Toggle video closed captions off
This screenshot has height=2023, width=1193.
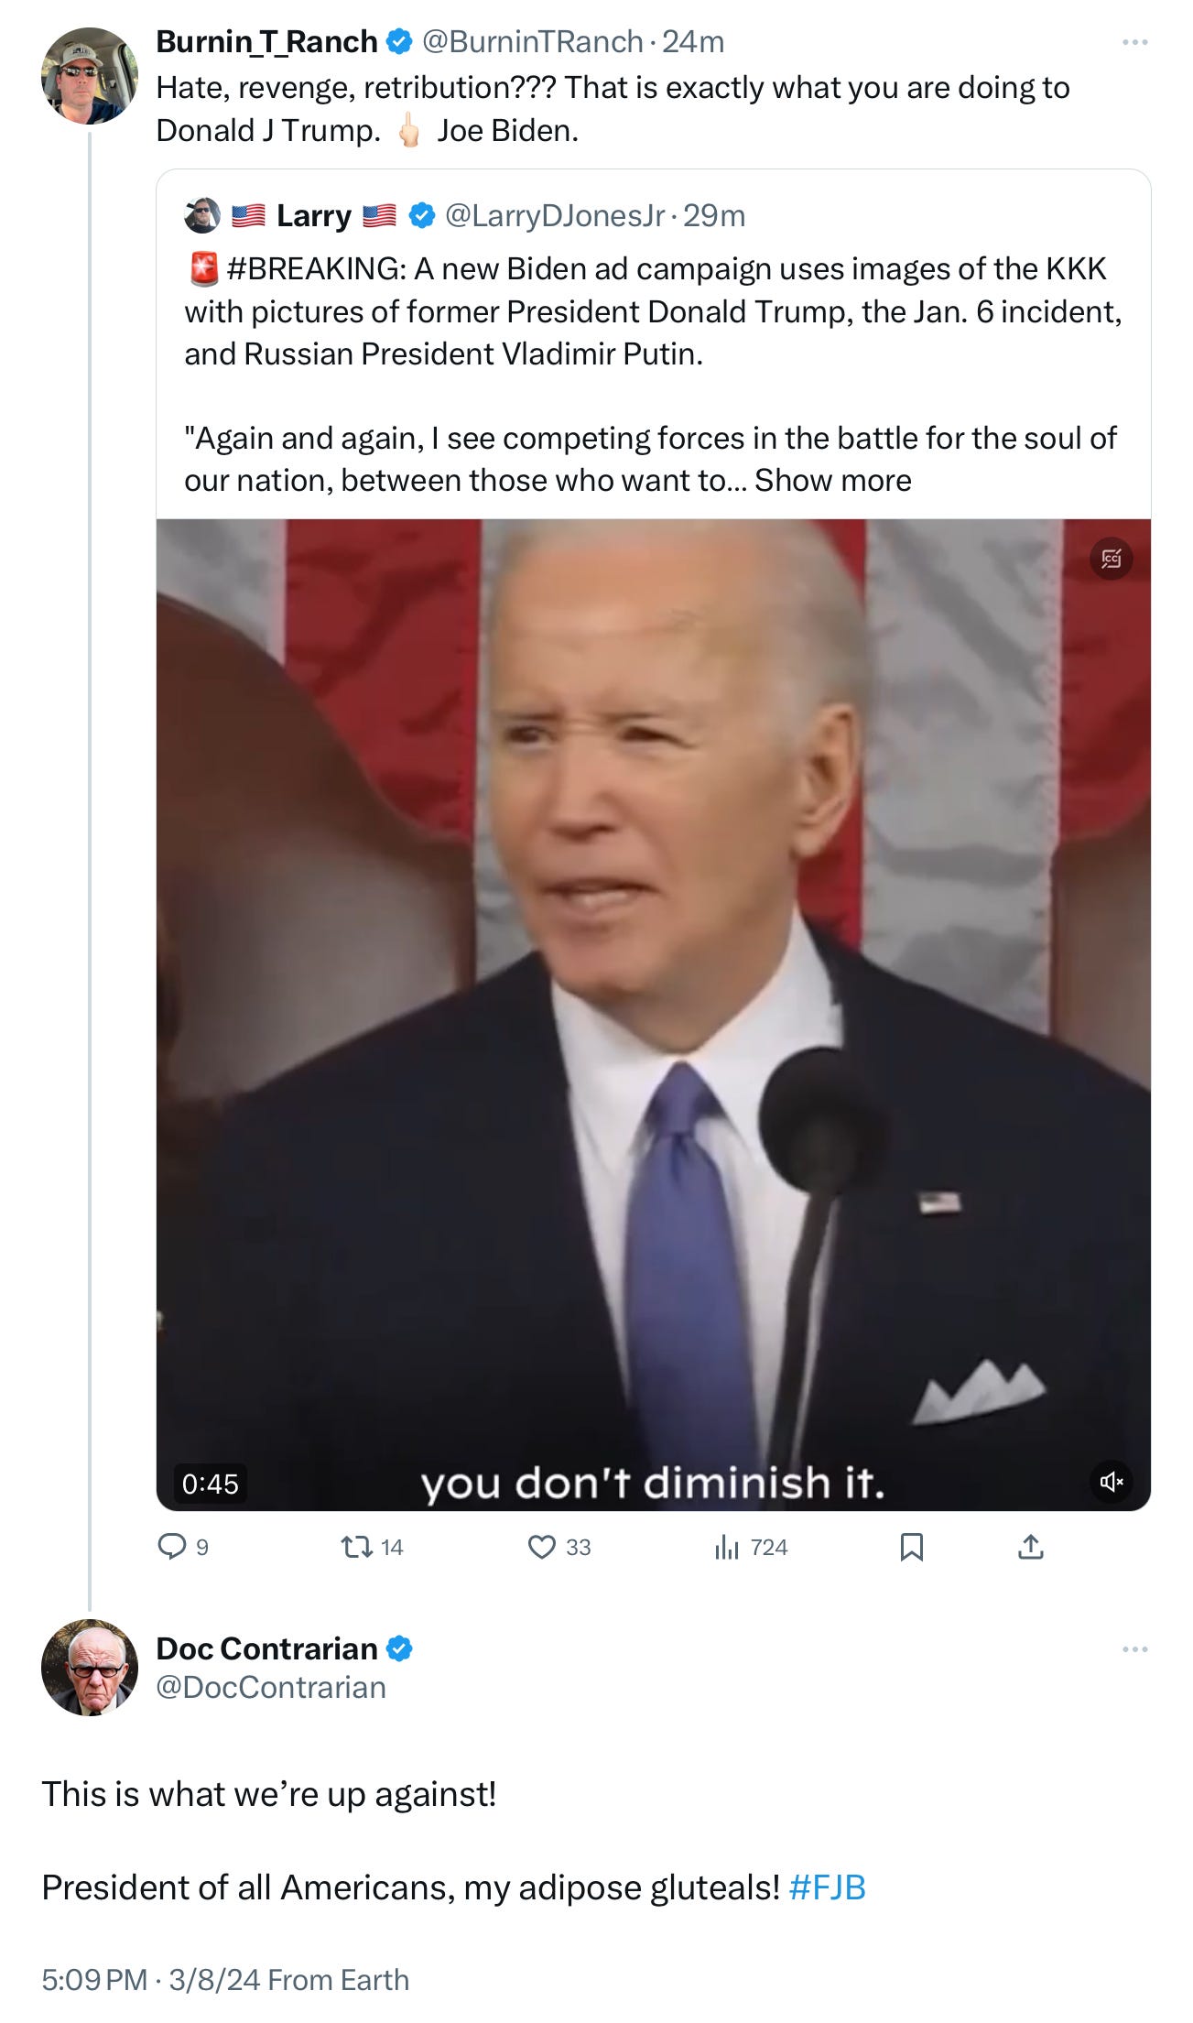click(x=1111, y=558)
